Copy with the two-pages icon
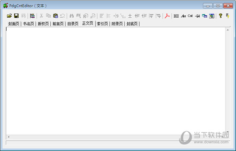This screenshot has height=151, width=236. 48,16
